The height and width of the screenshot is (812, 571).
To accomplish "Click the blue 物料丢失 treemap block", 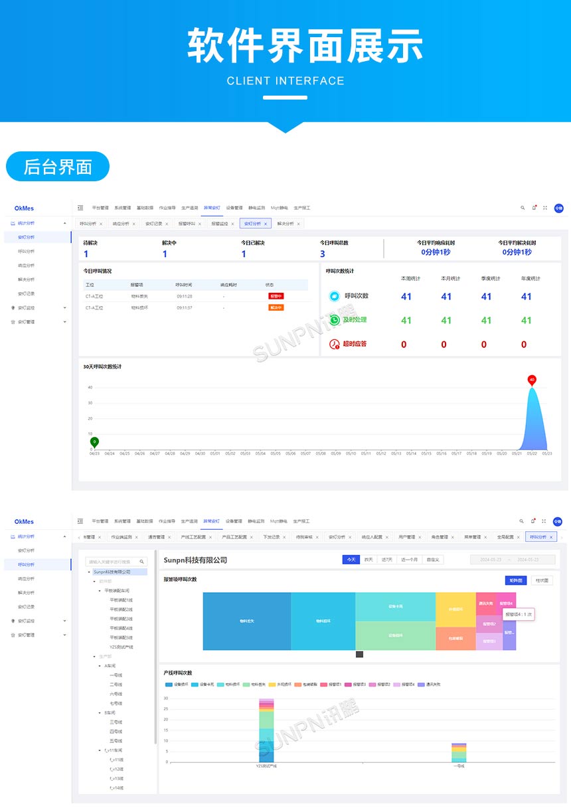I will point(247,621).
